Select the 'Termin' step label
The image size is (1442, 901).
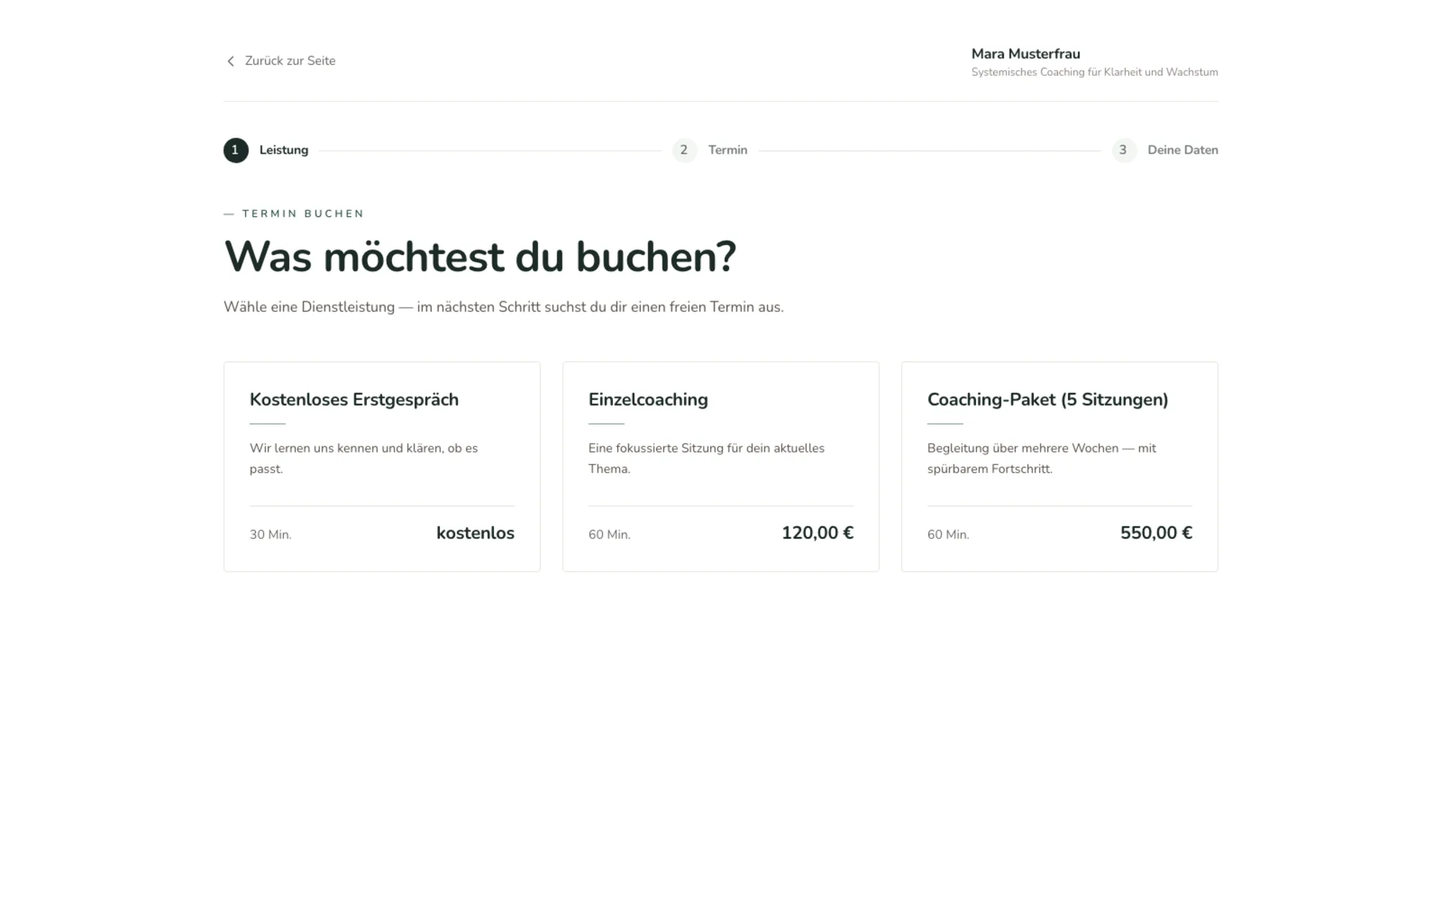point(727,150)
